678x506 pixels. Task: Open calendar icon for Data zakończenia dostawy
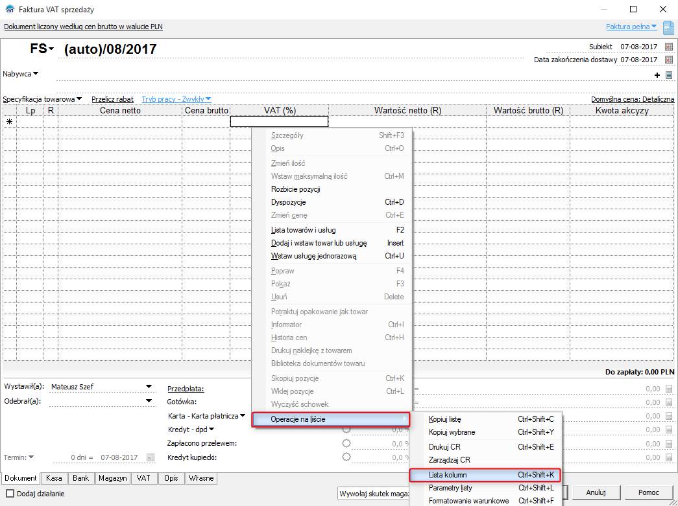tap(669, 60)
